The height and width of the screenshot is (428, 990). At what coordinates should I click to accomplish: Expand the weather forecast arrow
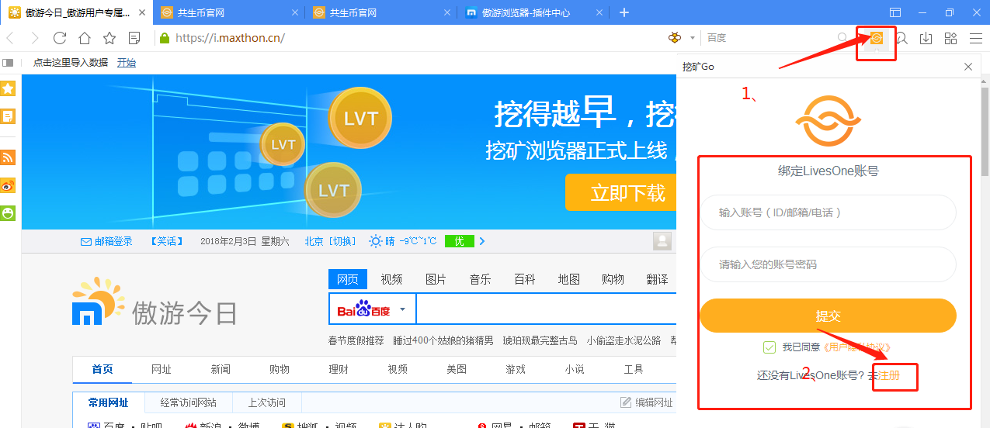(x=482, y=241)
